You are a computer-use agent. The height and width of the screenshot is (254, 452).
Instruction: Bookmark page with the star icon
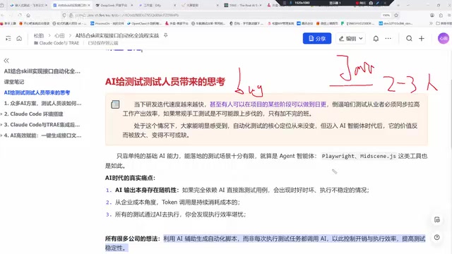tap(396, 16)
